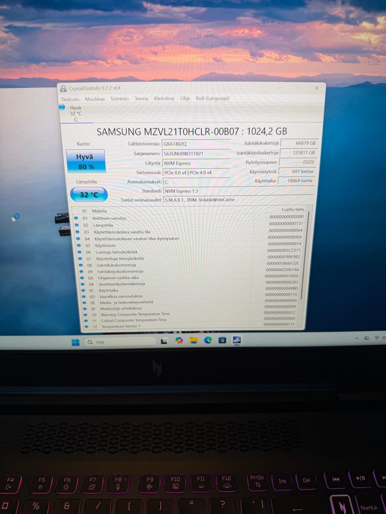Open the Ohje menu

click(x=185, y=98)
